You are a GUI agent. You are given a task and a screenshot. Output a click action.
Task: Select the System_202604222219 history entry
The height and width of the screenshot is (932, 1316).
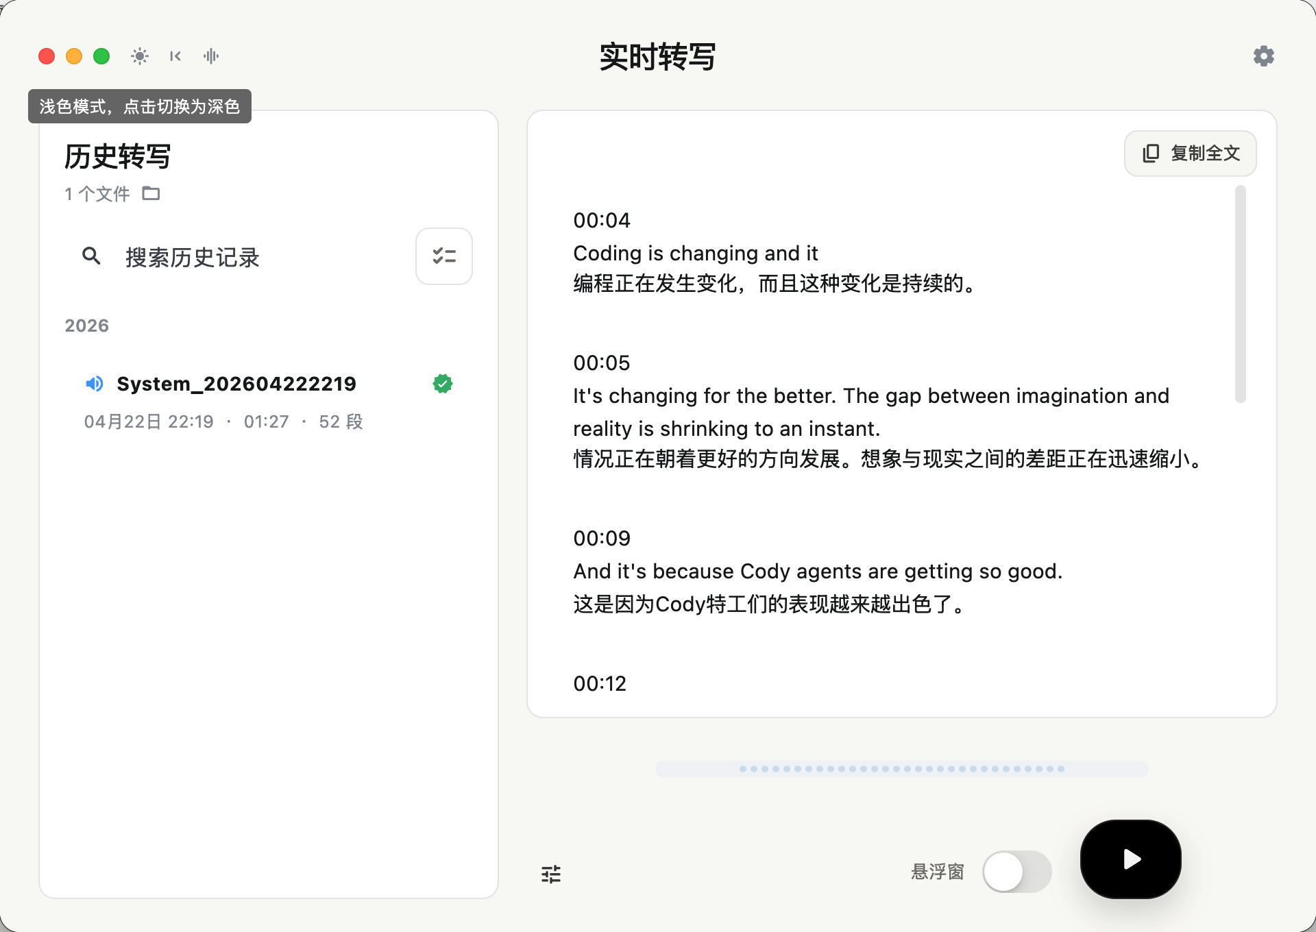coord(236,384)
